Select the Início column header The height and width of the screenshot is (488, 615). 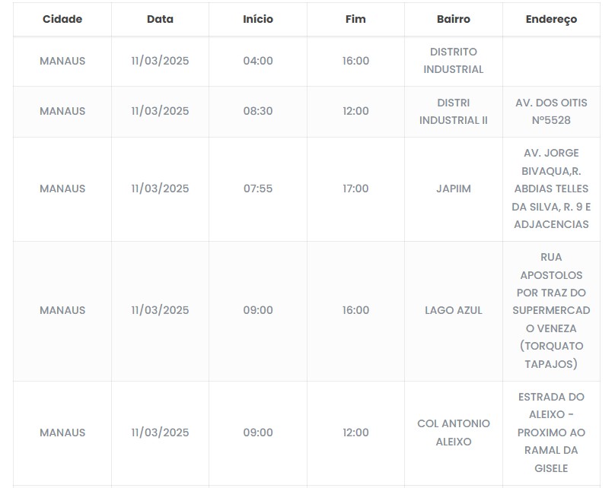pyautogui.click(x=258, y=19)
